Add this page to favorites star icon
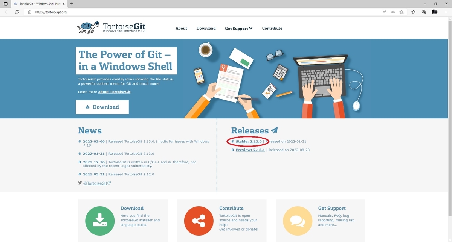Viewport: 452px width, 242px height. [402, 12]
